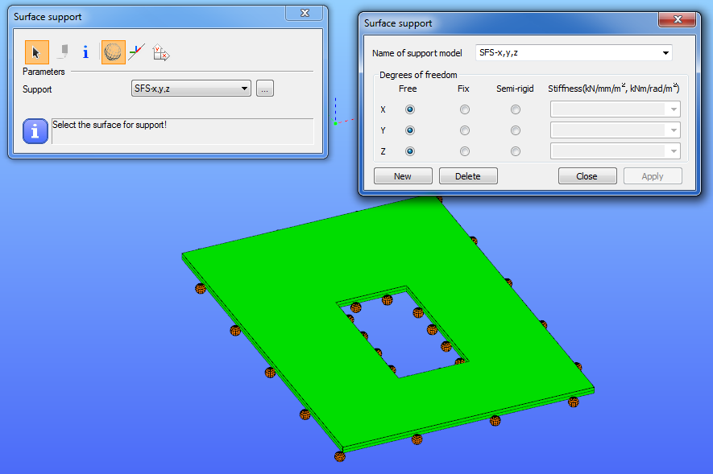The image size is (713, 474).
Task: Set the X degree of freedom to Fix
Action: [464, 109]
